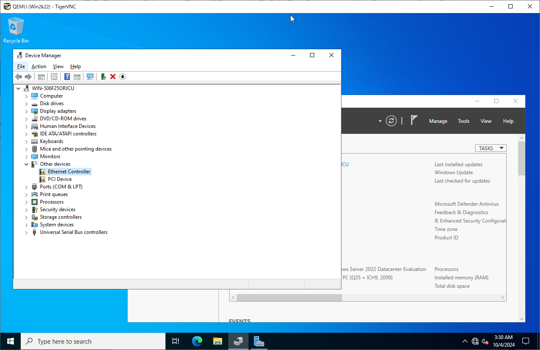Open Server Manager's Help menu
Image resolution: width=540 pixels, height=350 pixels.
508,121
